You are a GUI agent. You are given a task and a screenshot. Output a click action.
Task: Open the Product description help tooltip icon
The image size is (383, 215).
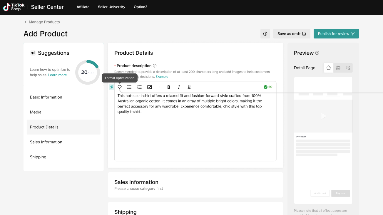155,66
